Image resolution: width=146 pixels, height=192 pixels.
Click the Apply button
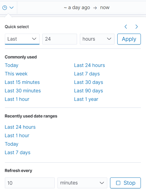tap(129, 39)
